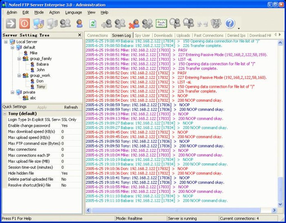Image resolution: width=286 pixels, height=223 pixels.
Task: Switch to the Spy User tab
Action: 142,35
